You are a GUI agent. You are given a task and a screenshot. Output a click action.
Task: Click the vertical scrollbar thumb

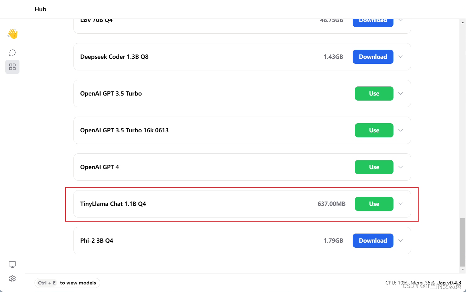[463, 242]
